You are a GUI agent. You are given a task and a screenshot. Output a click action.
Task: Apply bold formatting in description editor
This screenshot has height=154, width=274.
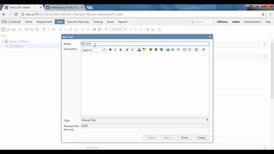coord(110,50)
